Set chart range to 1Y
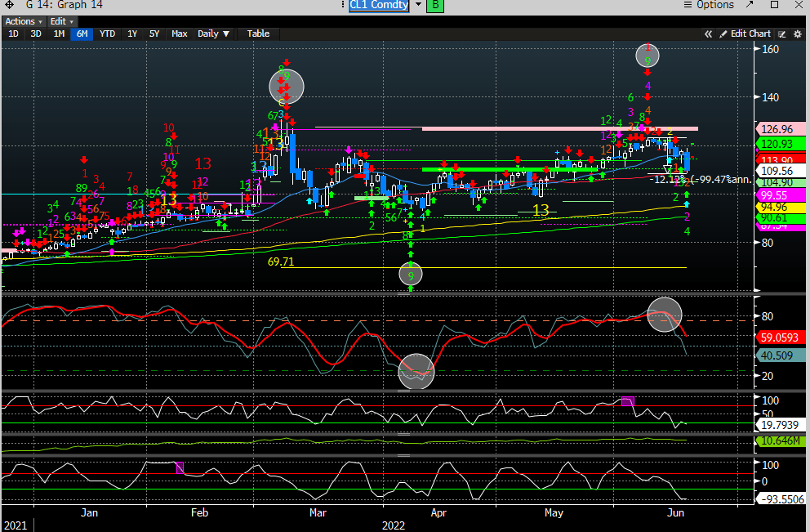The image size is (810, 532). pyautogui.click(x=131, y=34)
